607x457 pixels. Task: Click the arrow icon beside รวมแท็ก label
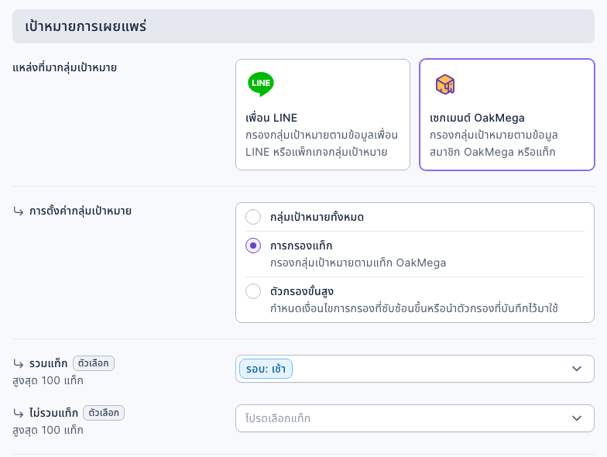coord(19,364)
